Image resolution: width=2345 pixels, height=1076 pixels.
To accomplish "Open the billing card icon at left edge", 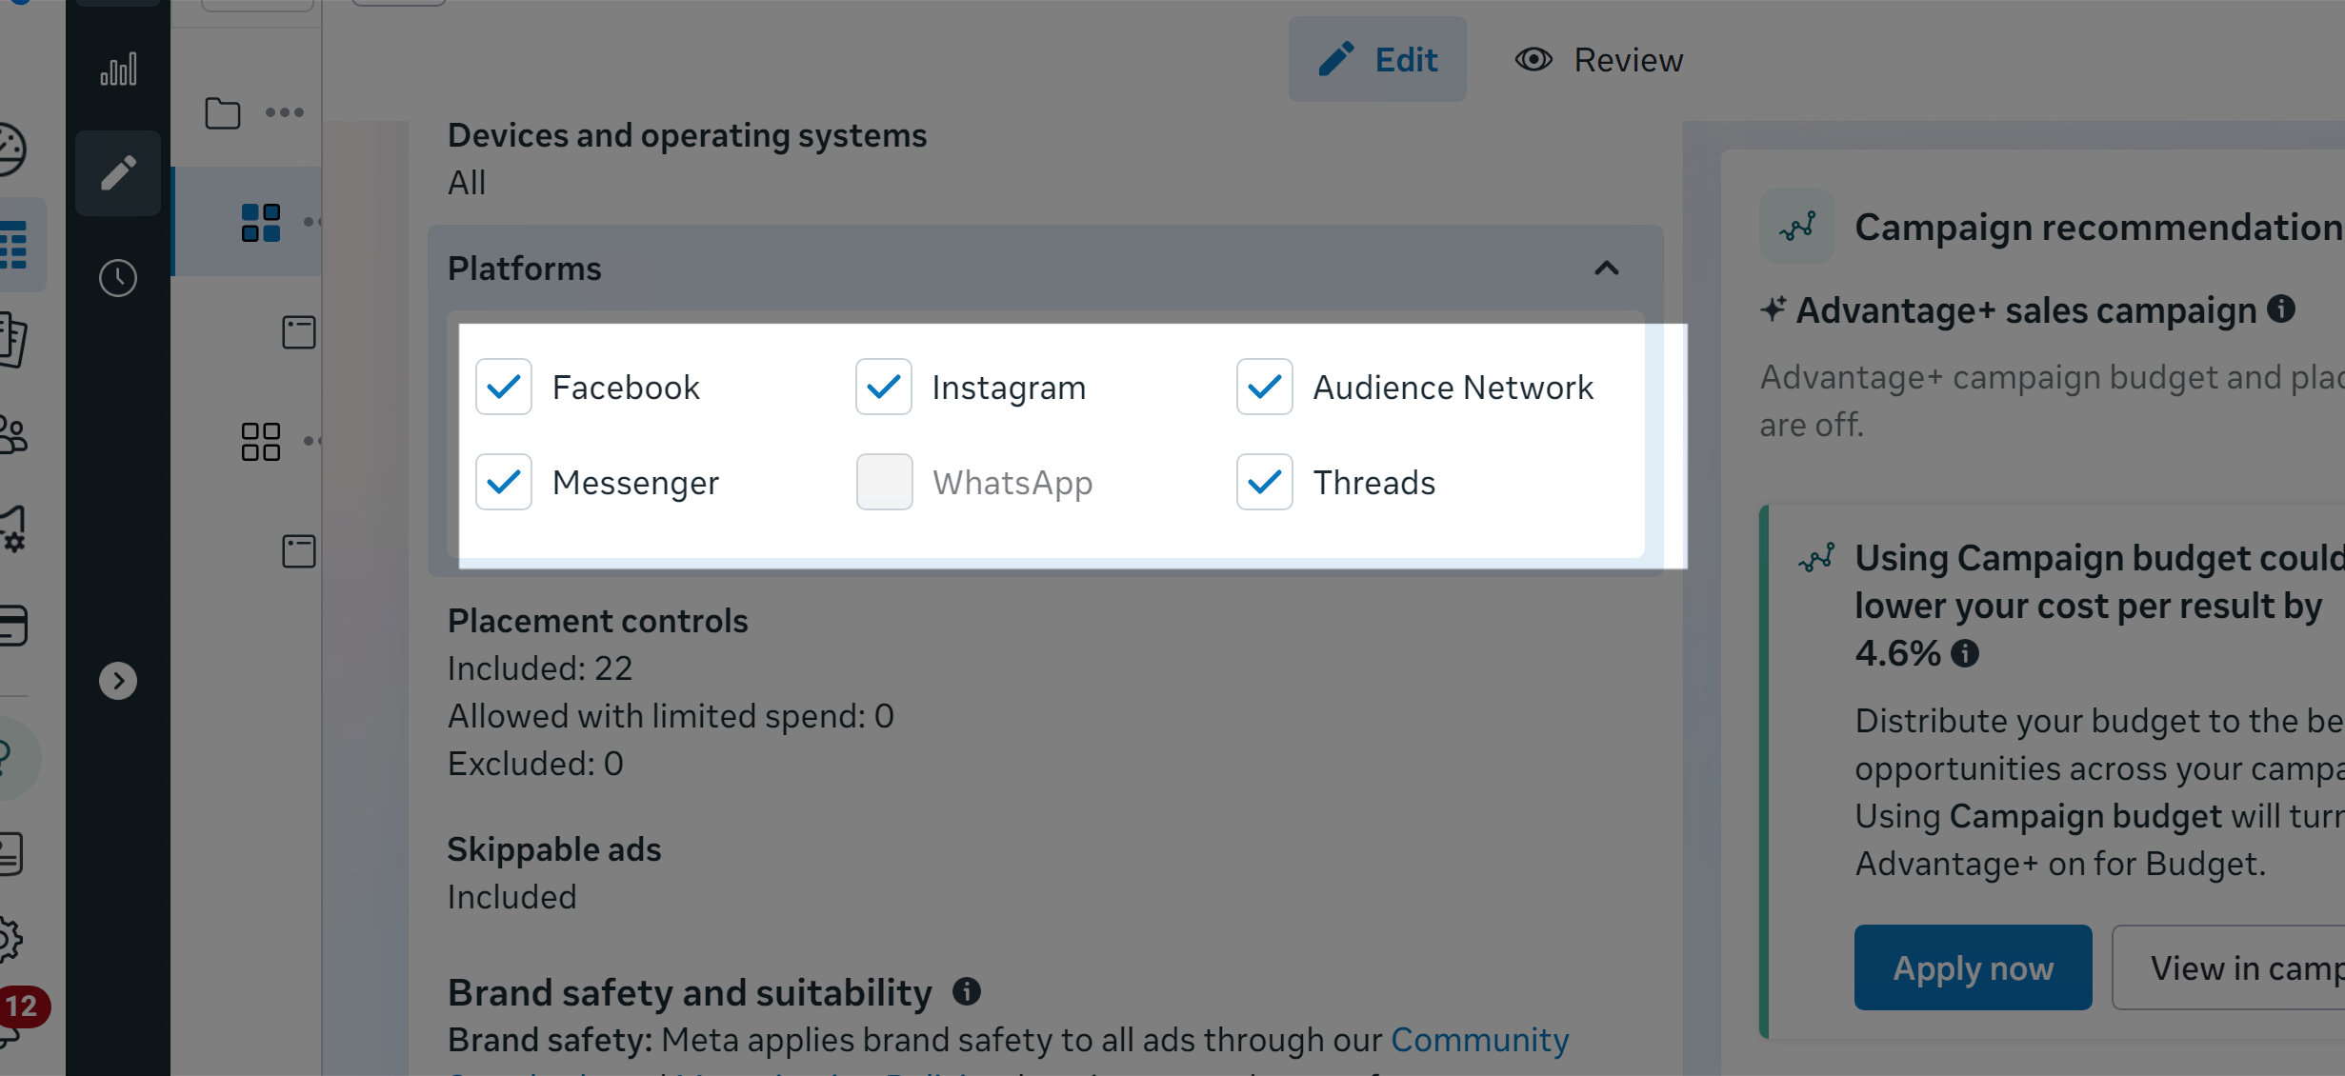I will click(13, 626).
